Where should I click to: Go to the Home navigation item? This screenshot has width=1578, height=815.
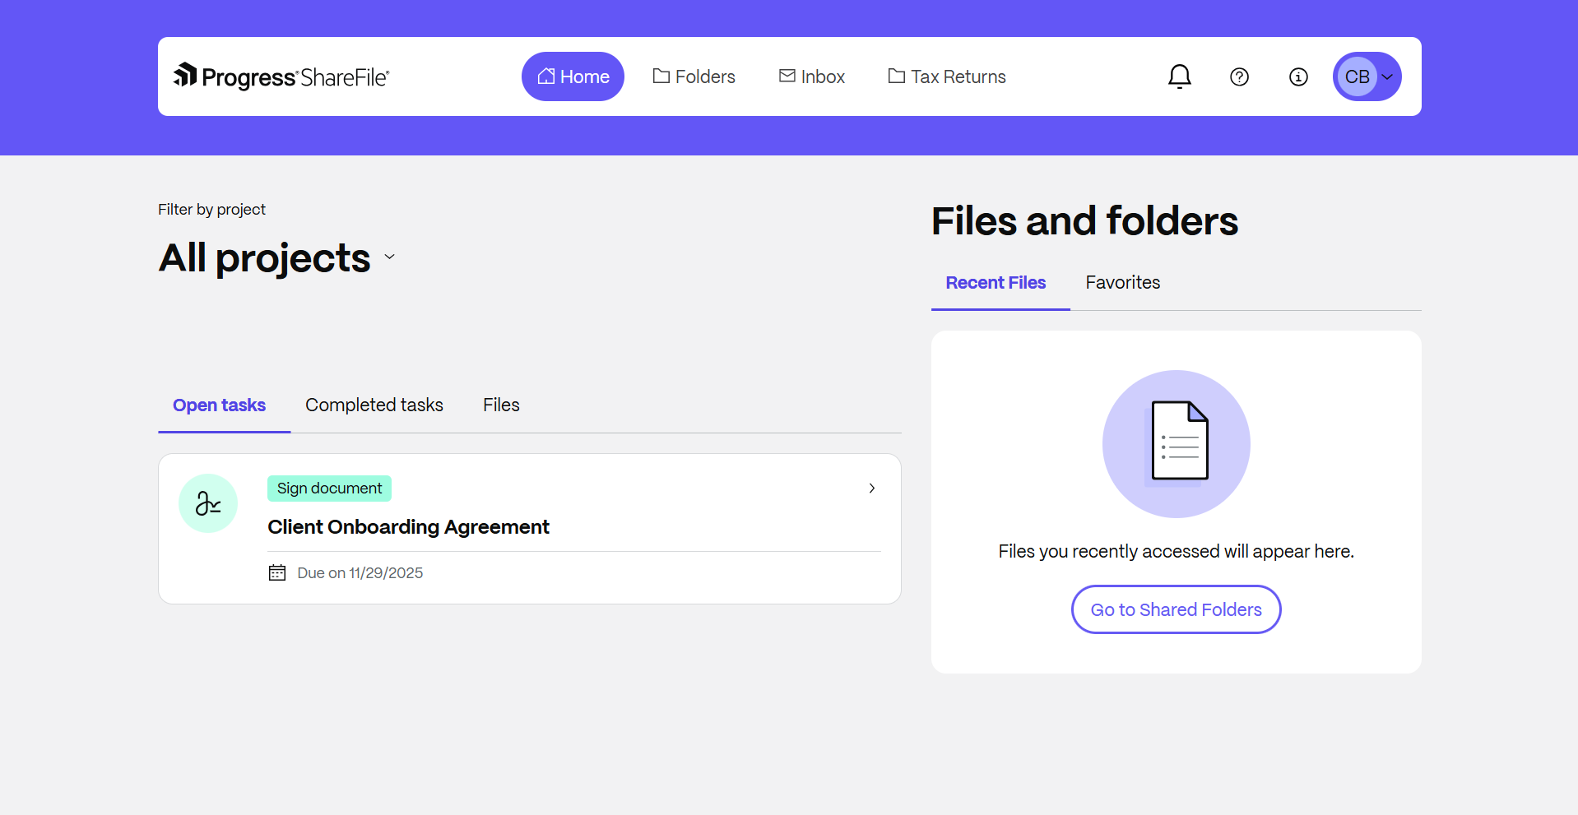tap(573, 76)
